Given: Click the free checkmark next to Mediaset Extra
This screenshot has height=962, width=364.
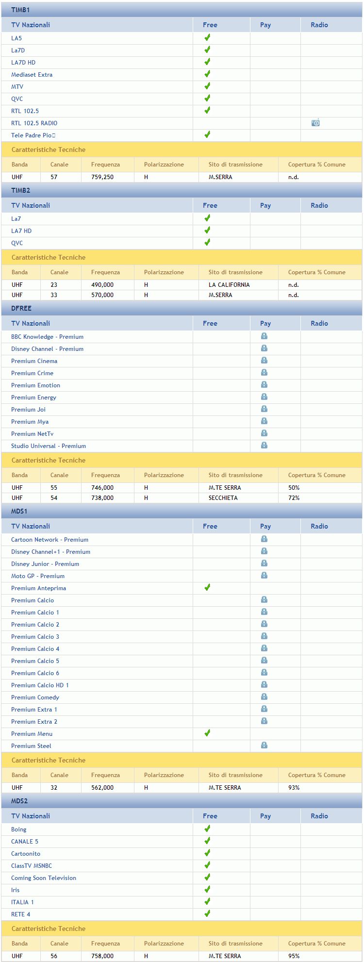Looking at the screenshot, I should (x=207, y=74).
